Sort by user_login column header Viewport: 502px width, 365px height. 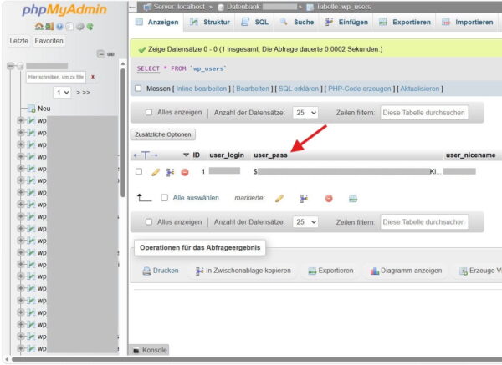click(227, 155)
